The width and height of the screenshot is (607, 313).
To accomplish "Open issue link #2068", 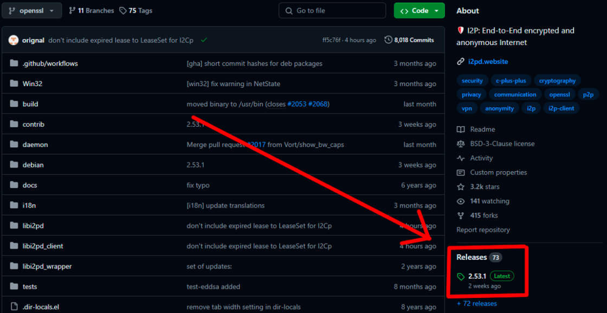I will click(318, 104).
